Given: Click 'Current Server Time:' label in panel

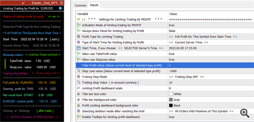Looking at the screenshot, I should (16, 46).
